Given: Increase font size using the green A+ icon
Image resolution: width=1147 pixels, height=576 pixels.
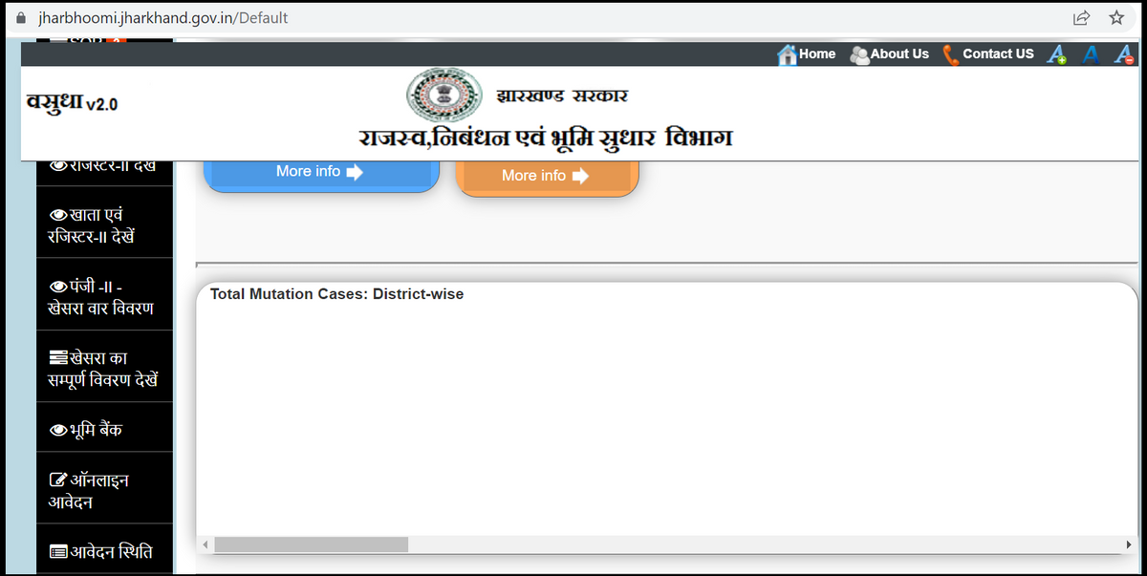Looking at the screenshot, I should click(x=1057, y=54).
